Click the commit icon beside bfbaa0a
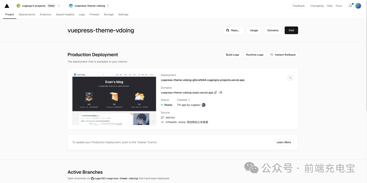 (162, 122)
